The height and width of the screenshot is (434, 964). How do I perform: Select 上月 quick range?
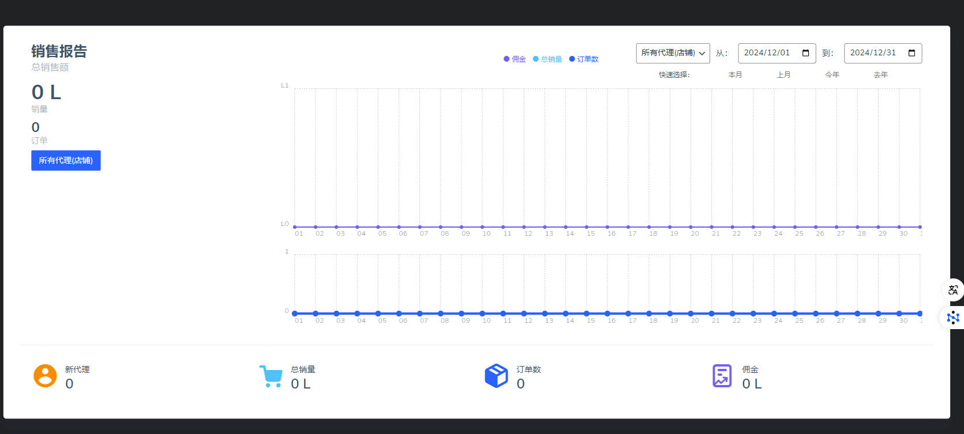click(x=783, y=75)
